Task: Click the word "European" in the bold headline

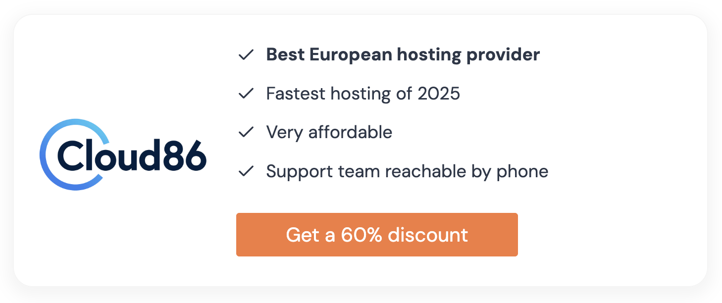Action: (351, 55)
